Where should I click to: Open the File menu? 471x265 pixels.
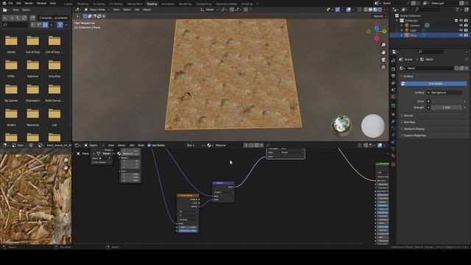coord(11,3)
